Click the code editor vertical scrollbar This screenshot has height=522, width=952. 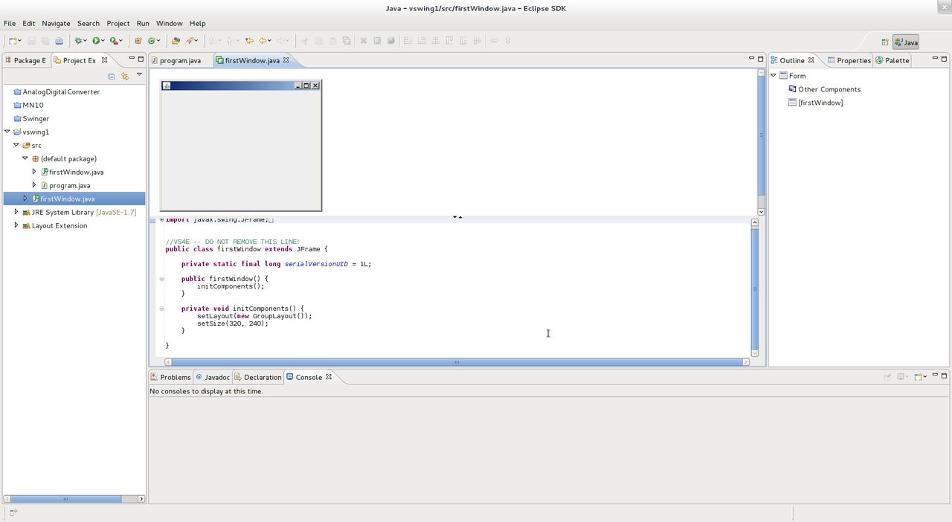pos(755,289)
